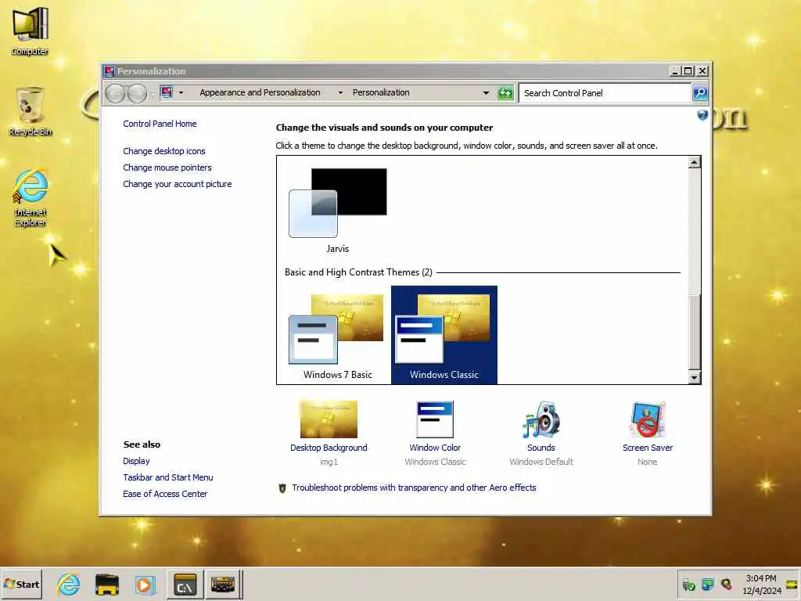Screen dimensions: 801x601
Task: Select the Windows Classic theme
Action: tap(444, 335)
